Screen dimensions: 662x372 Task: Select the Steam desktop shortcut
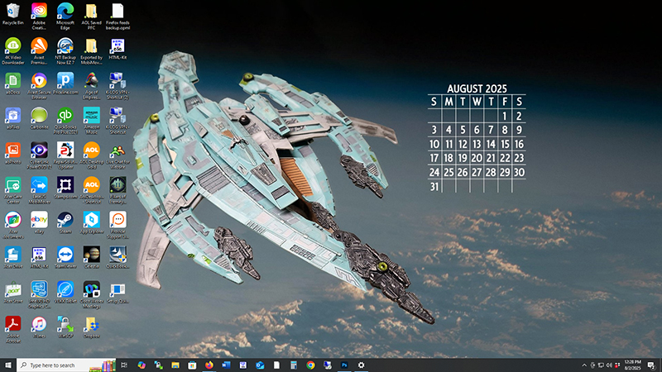pos(65,222)
